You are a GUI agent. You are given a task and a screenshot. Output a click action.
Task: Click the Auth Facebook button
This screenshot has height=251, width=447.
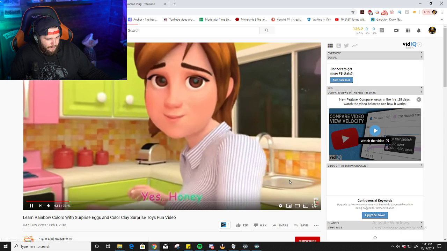coord(341,80)
